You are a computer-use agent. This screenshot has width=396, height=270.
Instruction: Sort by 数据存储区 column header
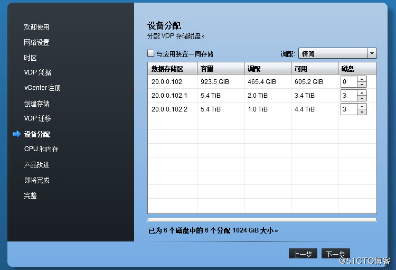pyautogui.click(x=172, y=69)
